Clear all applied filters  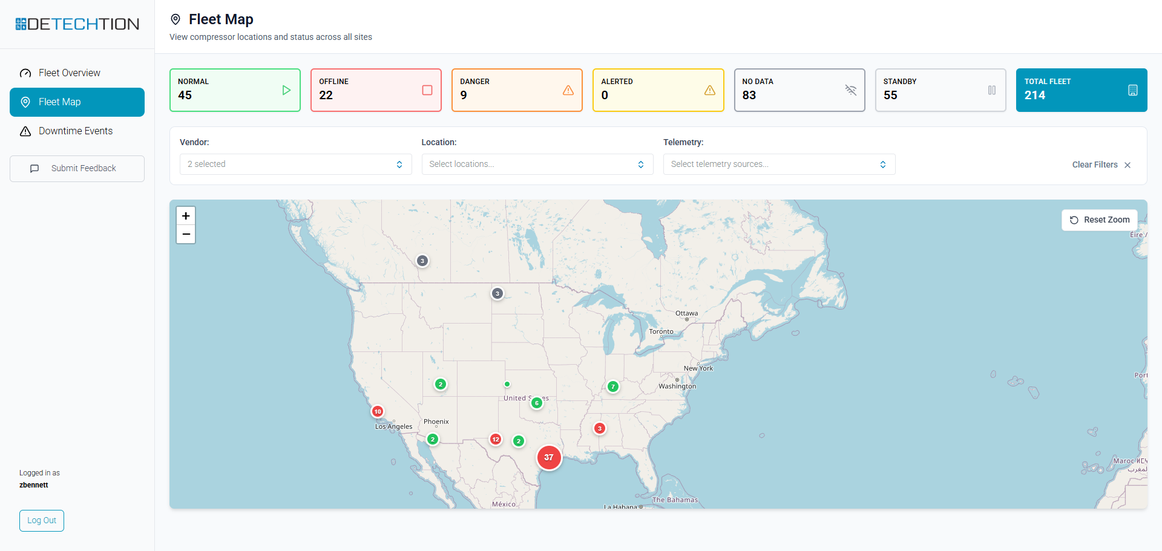pos(1101,165)
